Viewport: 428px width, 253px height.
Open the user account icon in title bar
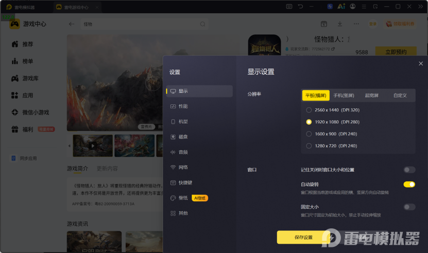point(353,6)
